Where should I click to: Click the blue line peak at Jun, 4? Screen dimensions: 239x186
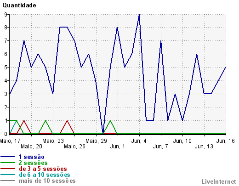click(x=139, y=15)
